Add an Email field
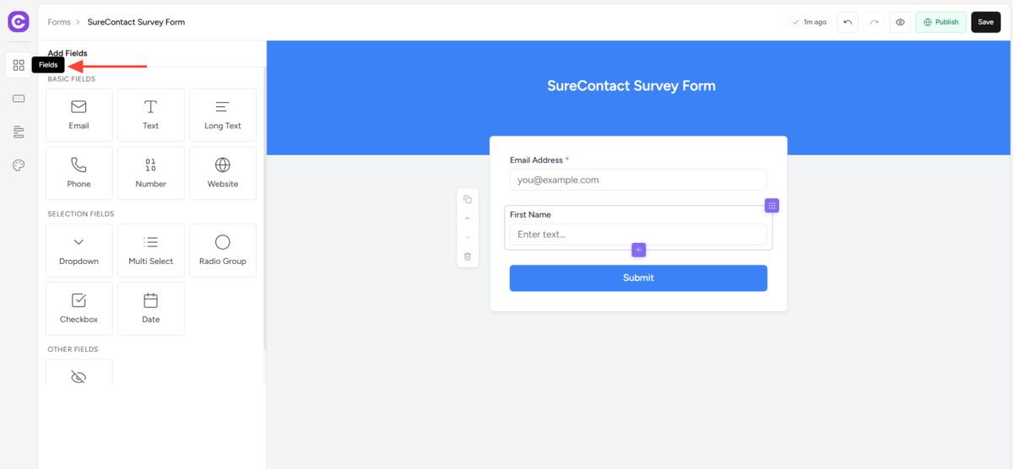The image size is (1013, 469). tap(79, 115)
